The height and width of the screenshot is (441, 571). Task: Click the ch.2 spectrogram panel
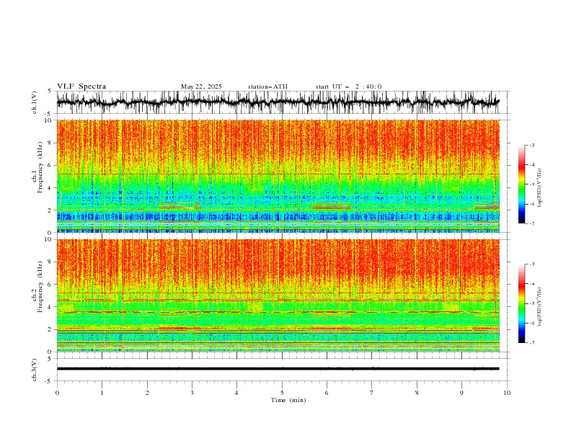278,295
